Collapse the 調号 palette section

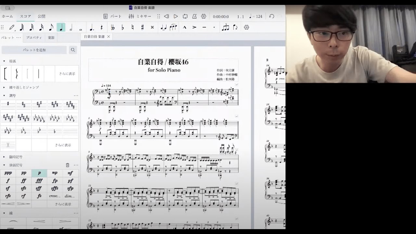click(x=4, y=96)
